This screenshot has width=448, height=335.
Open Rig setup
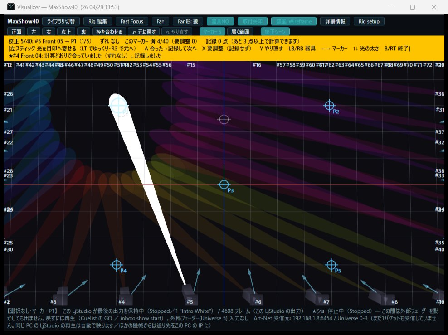point(369,21)
